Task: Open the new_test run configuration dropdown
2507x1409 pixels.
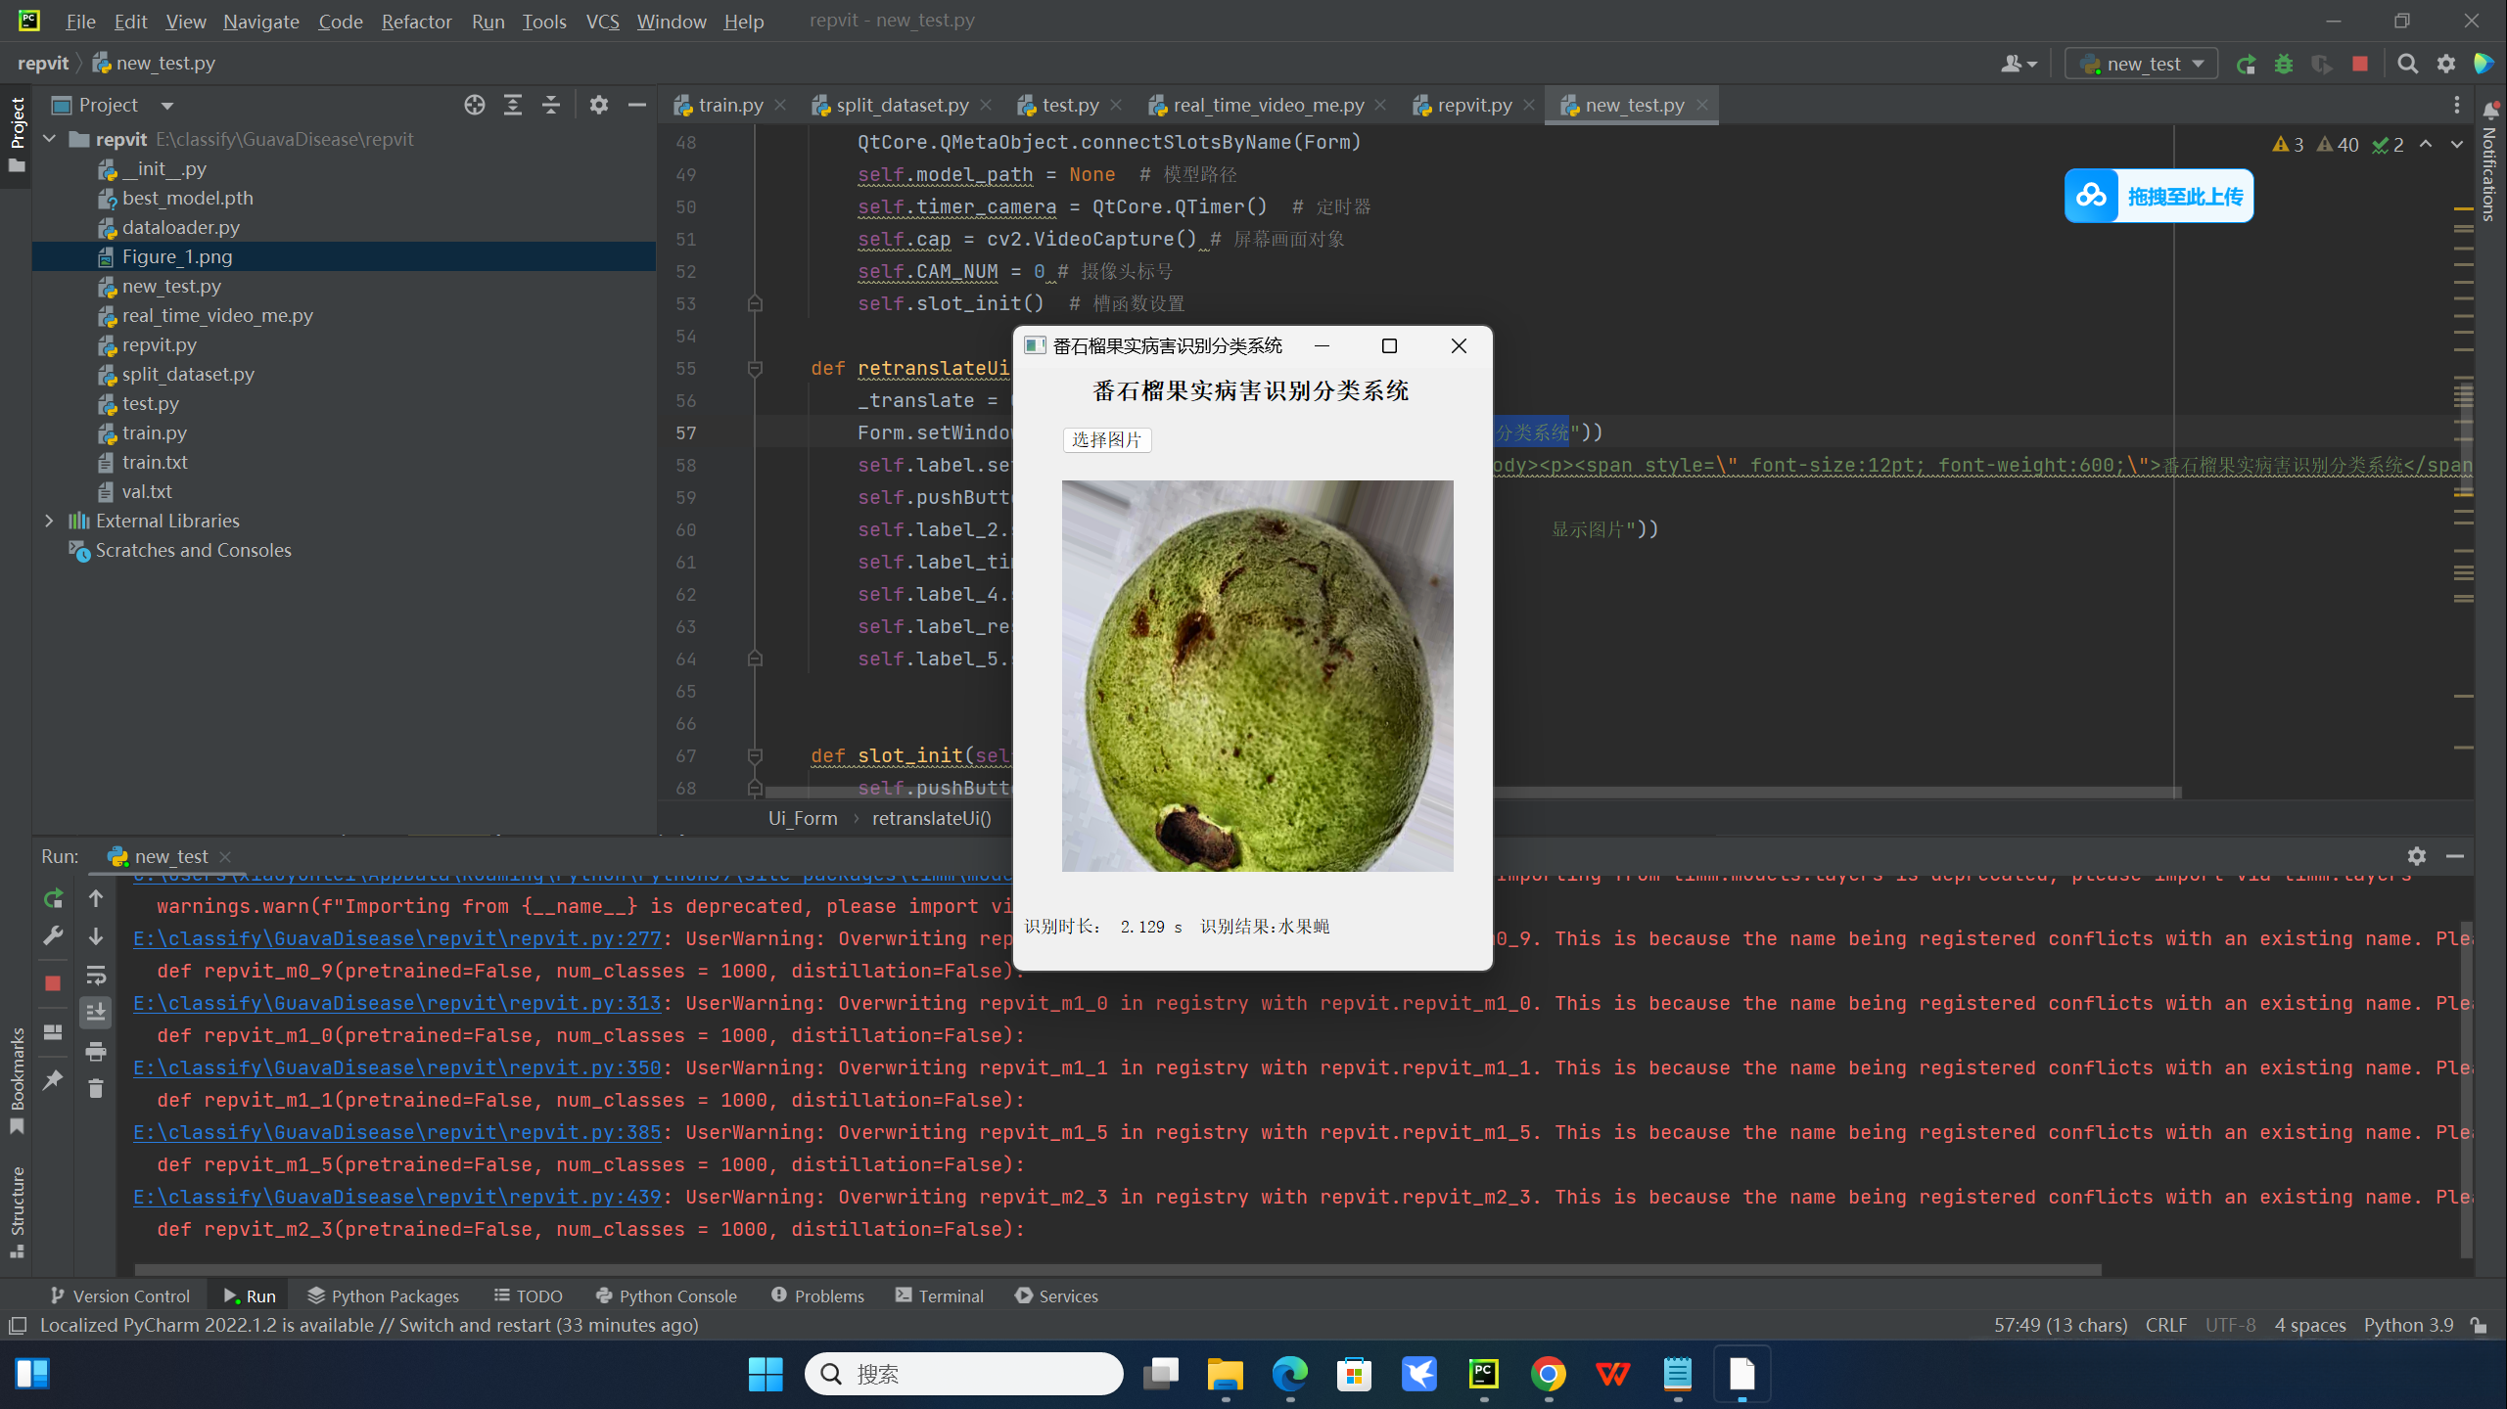Action: (x=2142, y=65)
